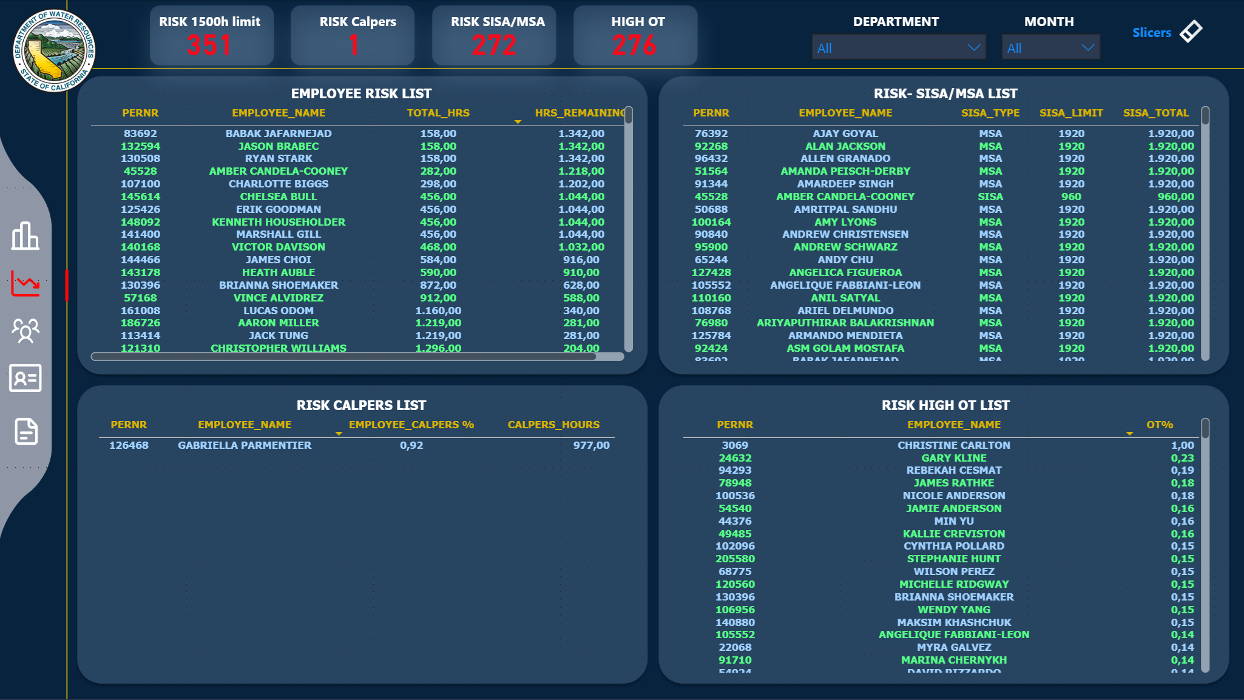Select the document report icon at sidebar bottom
1244x700 pixels.
[25, 431]
